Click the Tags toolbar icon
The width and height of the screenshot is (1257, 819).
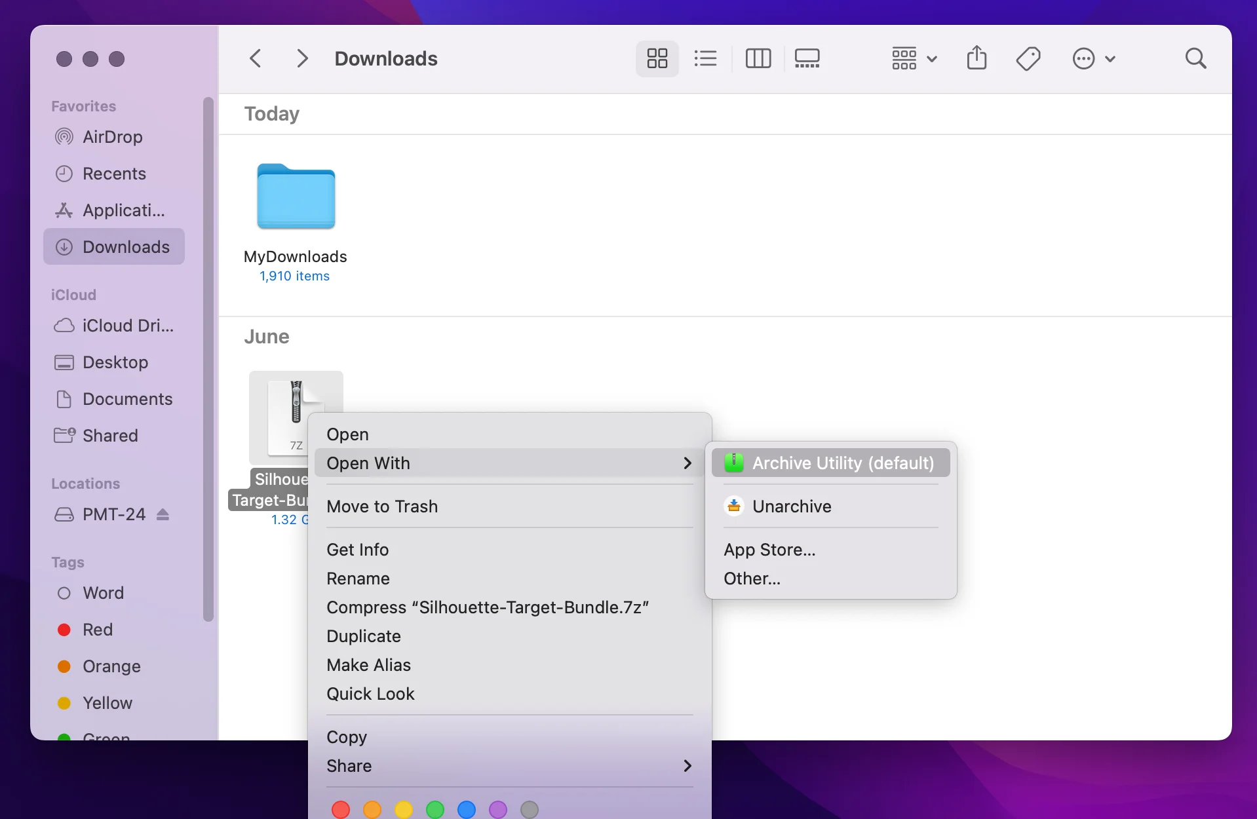tap(1028, 59)
